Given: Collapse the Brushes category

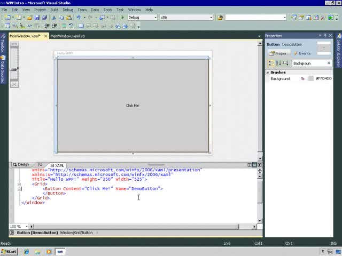Looking at the screenshot, I should pos(268,72).
